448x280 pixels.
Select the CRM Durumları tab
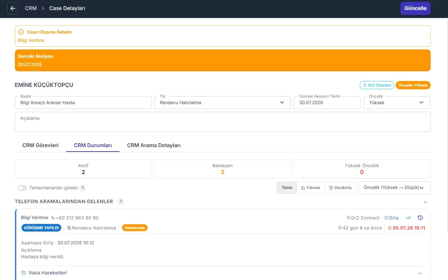(x=93, y=145)
